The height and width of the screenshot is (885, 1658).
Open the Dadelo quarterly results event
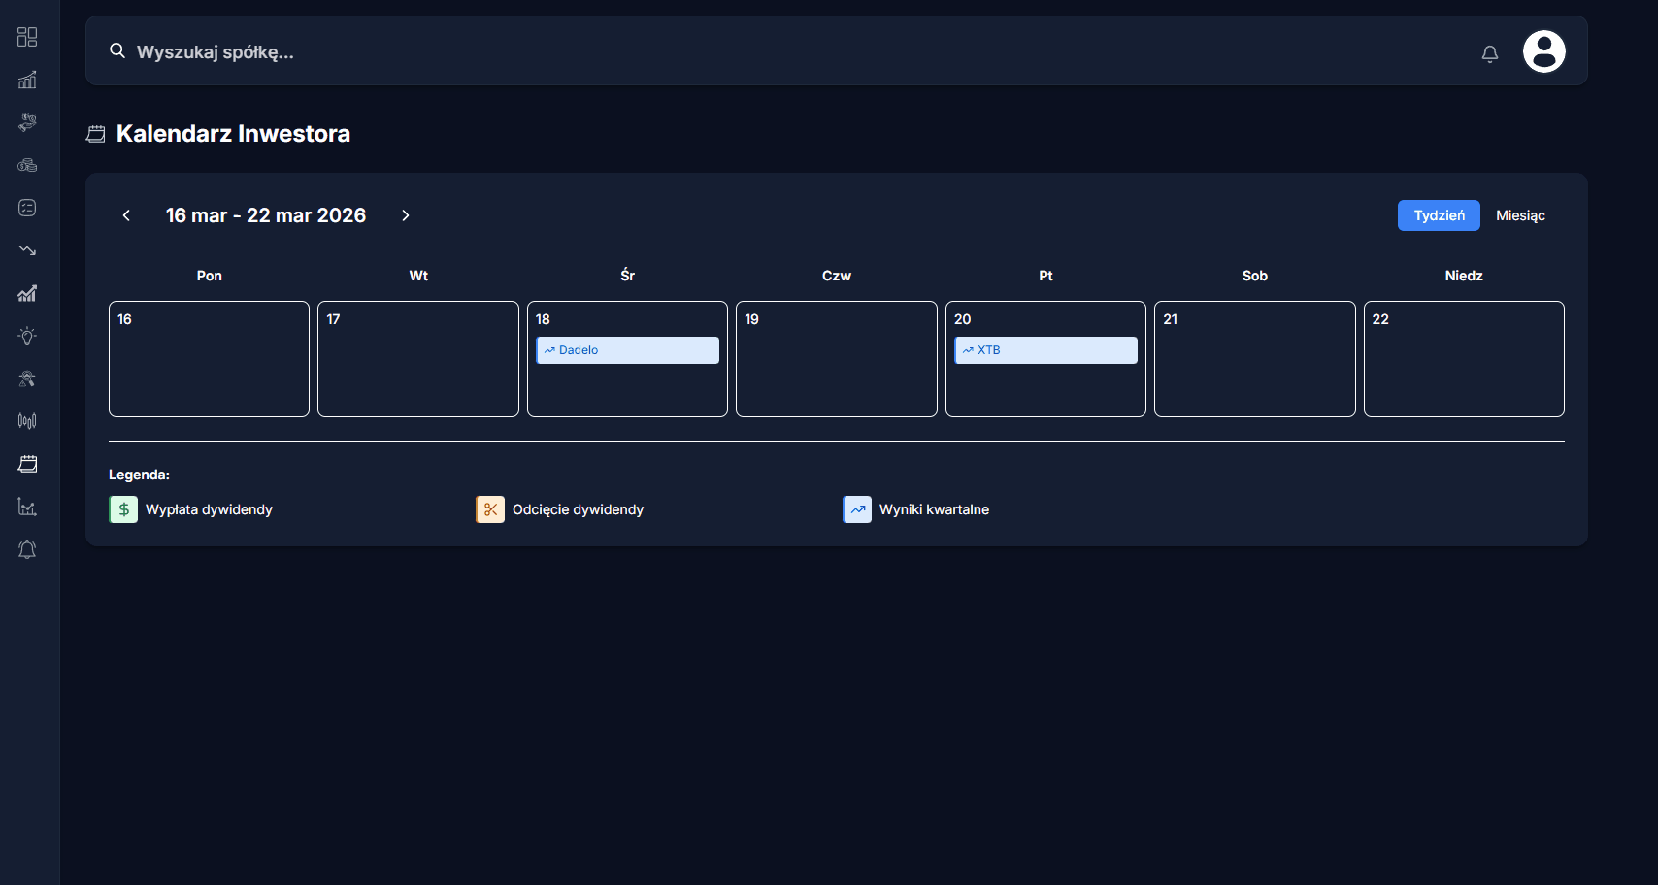coord(627,350)
